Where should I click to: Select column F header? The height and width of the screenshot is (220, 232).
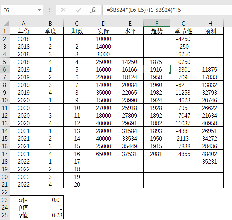click(157, 23)
